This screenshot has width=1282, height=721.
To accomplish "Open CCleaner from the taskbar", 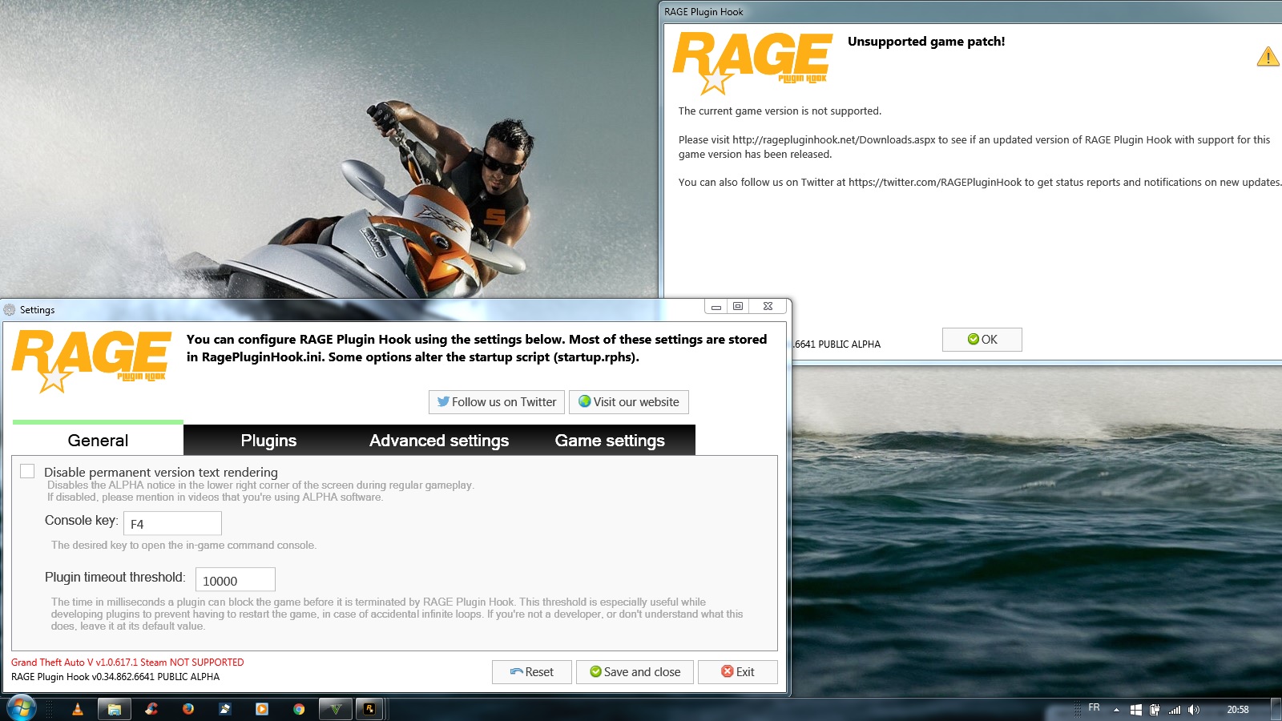I will 151,709.
